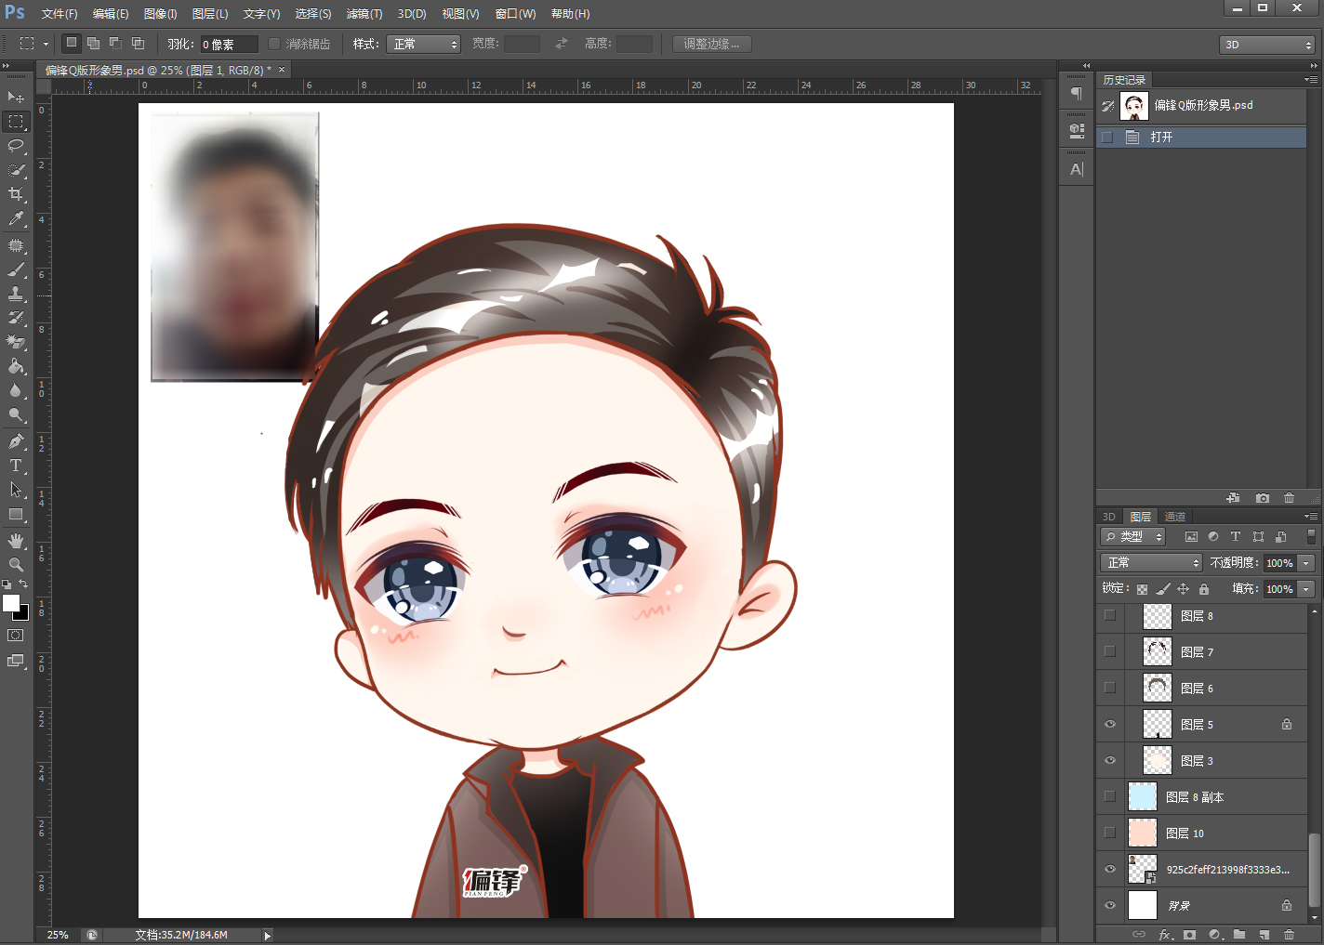Select the Crop tool
This screenshot has width=1324, height=945.
[x=16, y=194]
